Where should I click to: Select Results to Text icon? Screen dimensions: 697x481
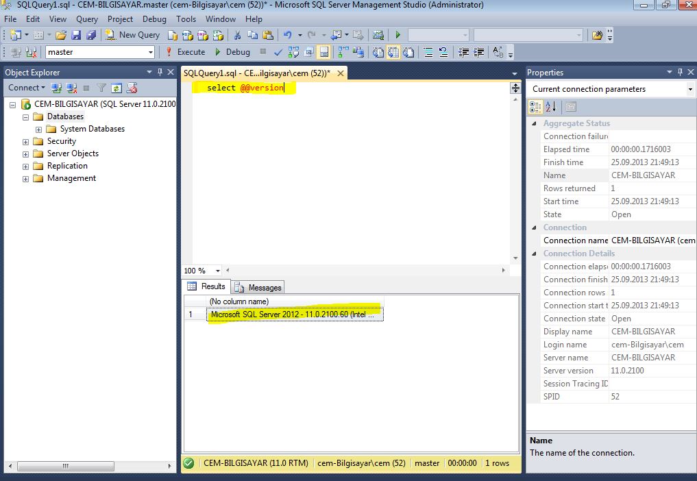(378, 53)
